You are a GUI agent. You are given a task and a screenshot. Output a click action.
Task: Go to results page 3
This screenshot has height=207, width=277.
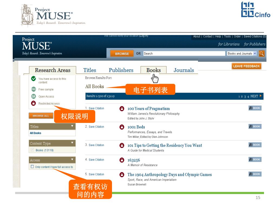245,96
